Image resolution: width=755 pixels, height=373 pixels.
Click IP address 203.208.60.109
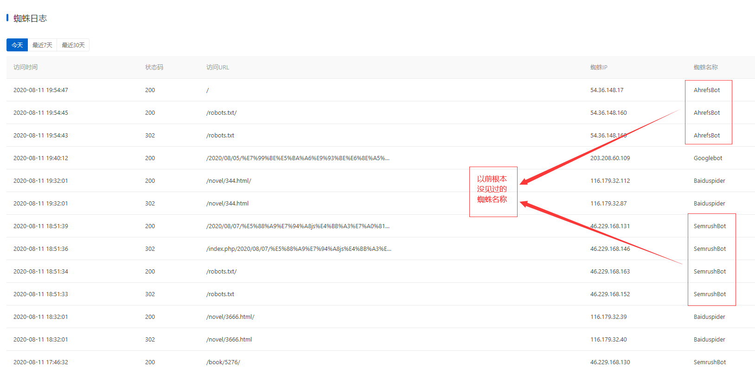point(610,158)
